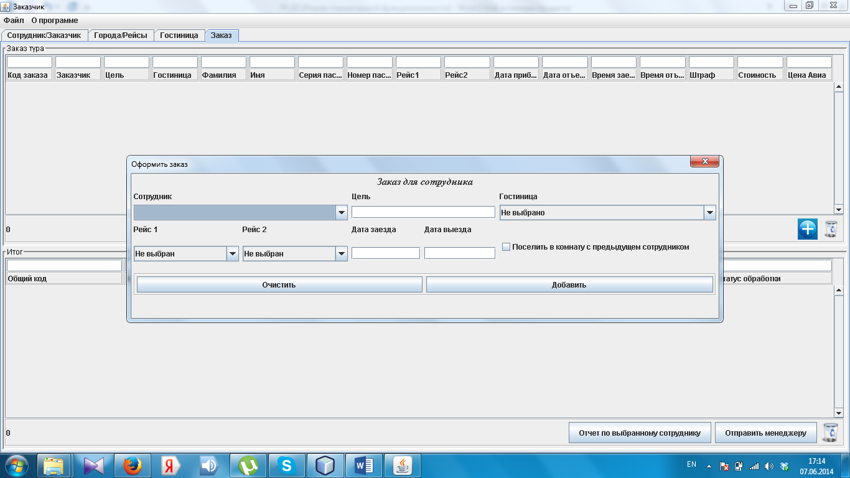The width and height of the screenshot is (850, 478).
Task: Open the Файл menu
Action: pos(14,21)
